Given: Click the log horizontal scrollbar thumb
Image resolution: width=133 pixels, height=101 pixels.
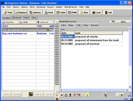Looking at the screenshot, I should tap(94, 90).
